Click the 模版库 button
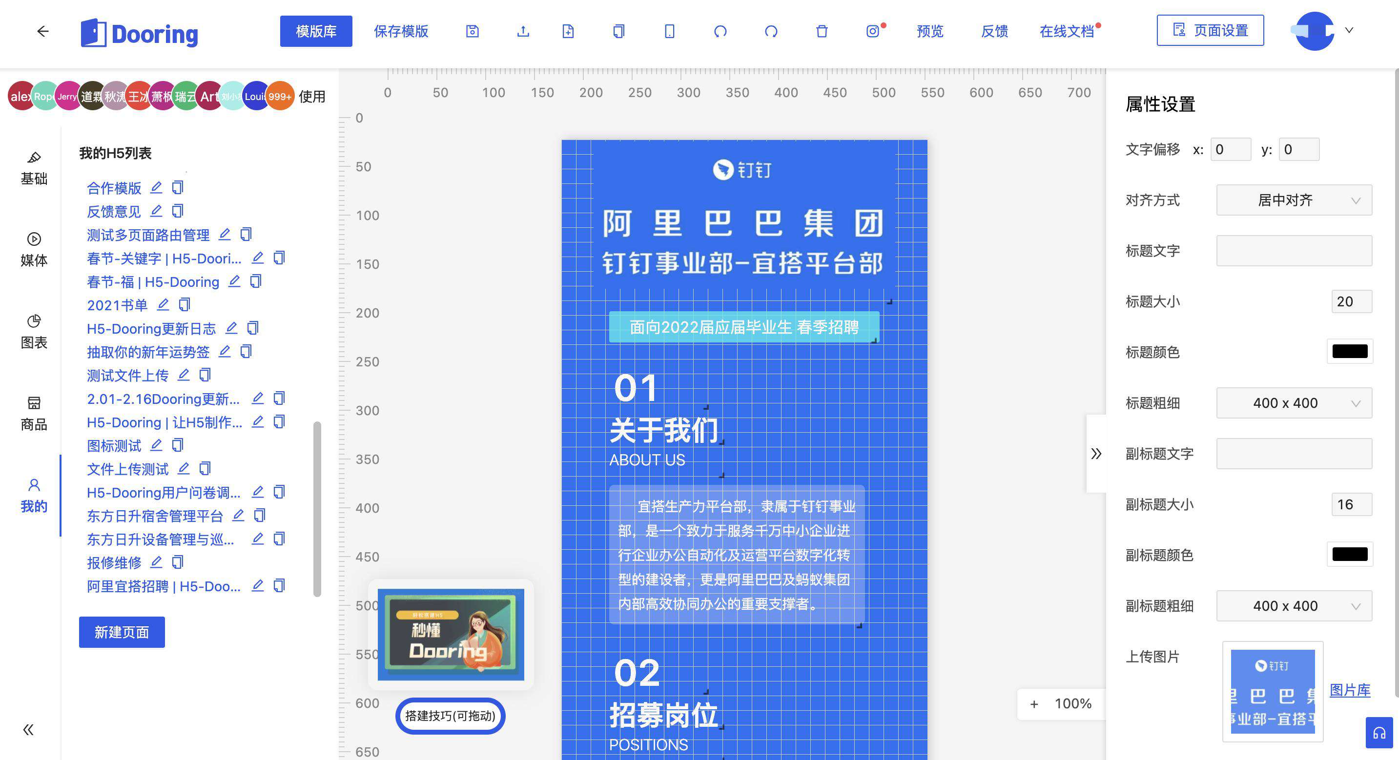Image resolution: width=1399 pixels, height=760 pixels. 316,31
